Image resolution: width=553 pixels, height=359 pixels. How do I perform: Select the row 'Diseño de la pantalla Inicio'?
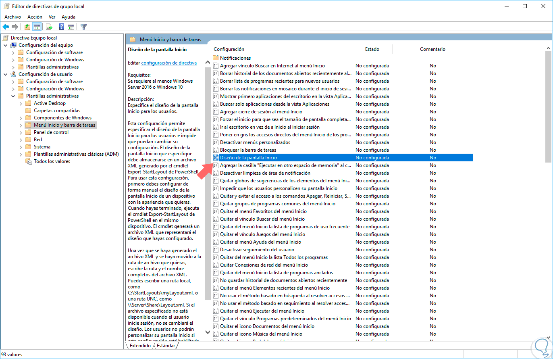[x=343, y=158]
